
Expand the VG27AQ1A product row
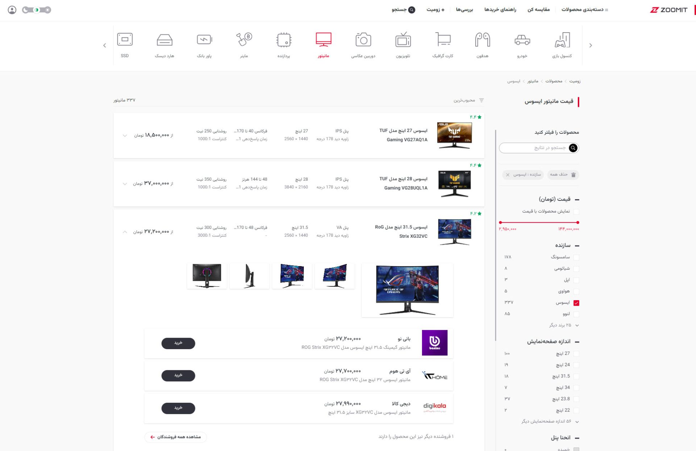click(125, 136)
